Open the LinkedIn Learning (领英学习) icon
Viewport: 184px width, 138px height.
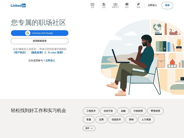point(115,6)
